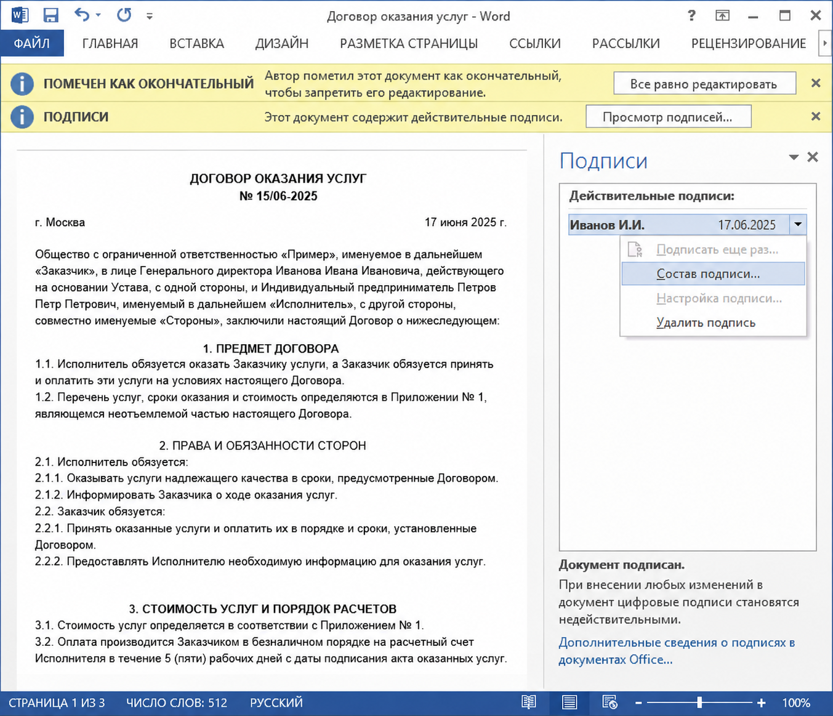Click zoom out minus icon
The image size is (833, 716).
[638, 703]
